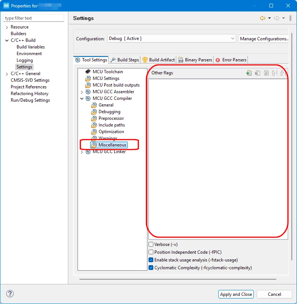This screenshot has height=304, width=297.
Task: Switch to the Build Steps tab
Action: (x=125, y=60)
